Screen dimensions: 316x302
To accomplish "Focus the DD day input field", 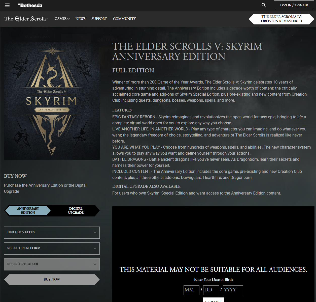I will pos(211,290).
